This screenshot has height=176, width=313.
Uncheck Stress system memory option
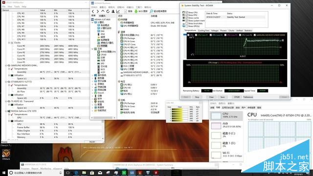187,21
